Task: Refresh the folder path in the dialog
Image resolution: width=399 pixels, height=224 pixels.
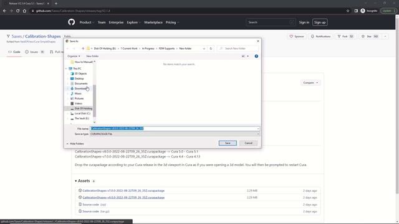Action: [x=211, y=49]
